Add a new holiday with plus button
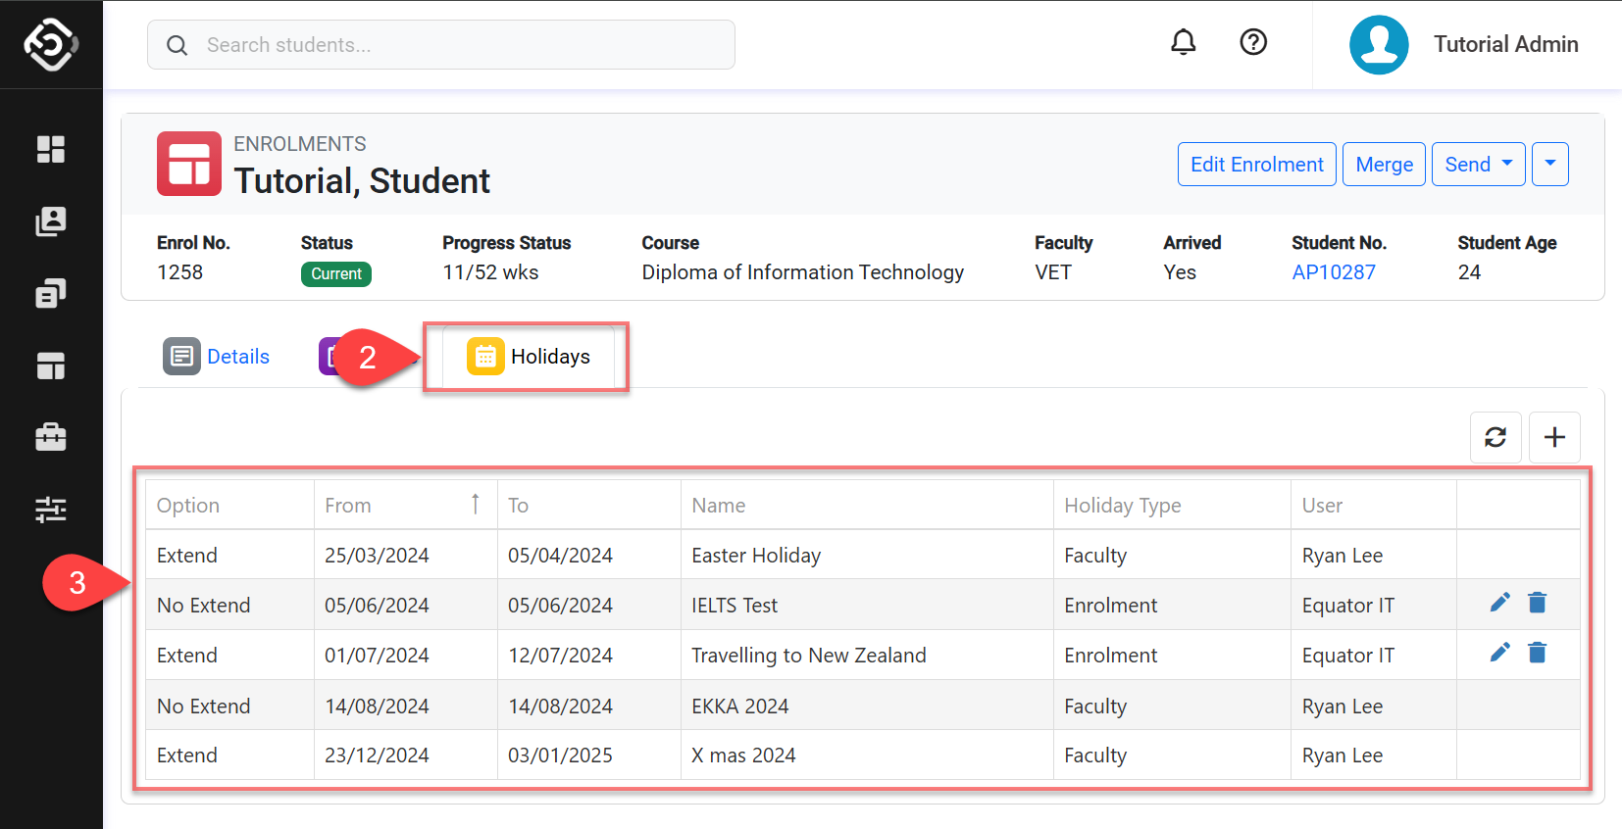This screenshot has height=829, width=1622. point(1554,437)
